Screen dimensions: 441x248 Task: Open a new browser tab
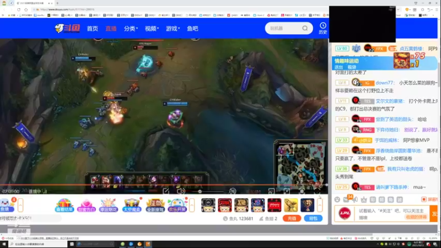pos(57,3)
